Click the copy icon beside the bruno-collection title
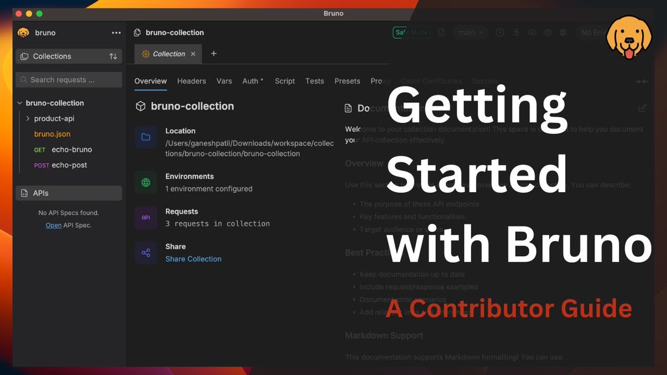The width and height of the screenshot is (667, 375). point(137,33)
